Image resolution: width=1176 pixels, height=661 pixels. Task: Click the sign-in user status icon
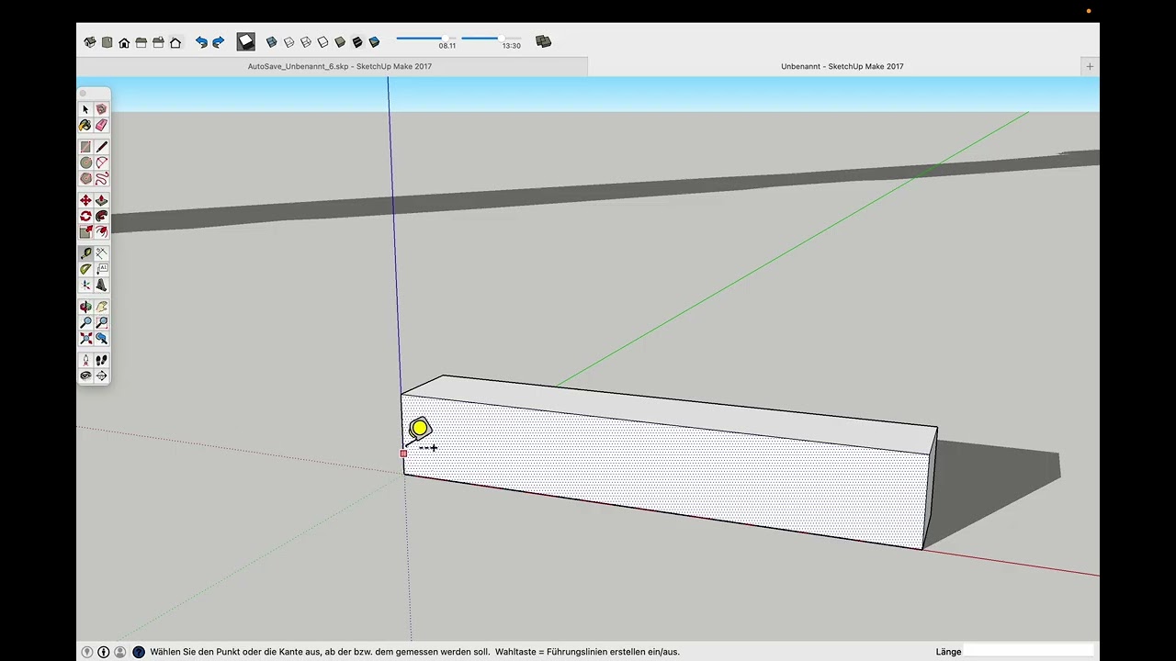pyautogui.click(x=120, y=652)
